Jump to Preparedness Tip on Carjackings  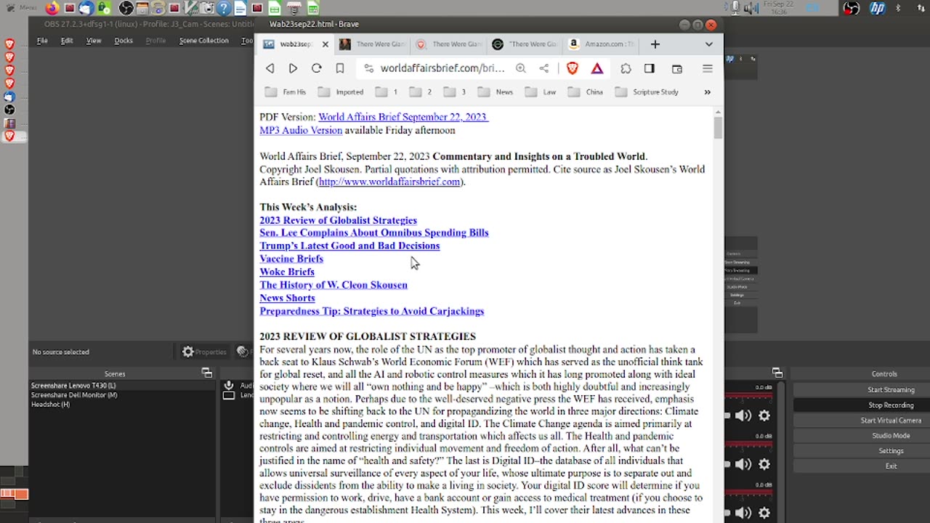click(x=371, y=312)
